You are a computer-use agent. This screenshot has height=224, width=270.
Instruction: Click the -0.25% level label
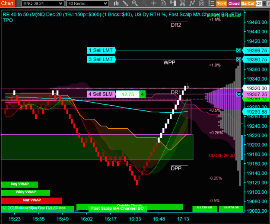tap(215, 178)
